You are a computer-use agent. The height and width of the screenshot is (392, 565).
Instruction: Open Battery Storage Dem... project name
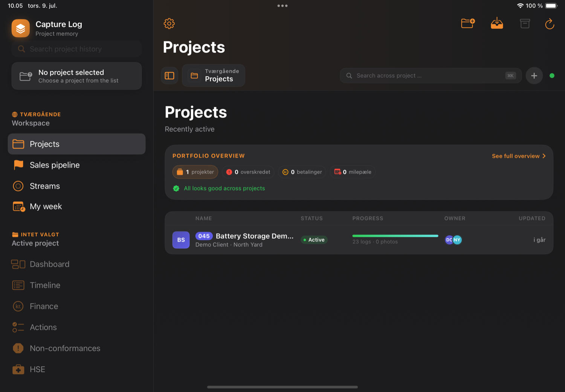pyautogui.click(x=255, y=236)
